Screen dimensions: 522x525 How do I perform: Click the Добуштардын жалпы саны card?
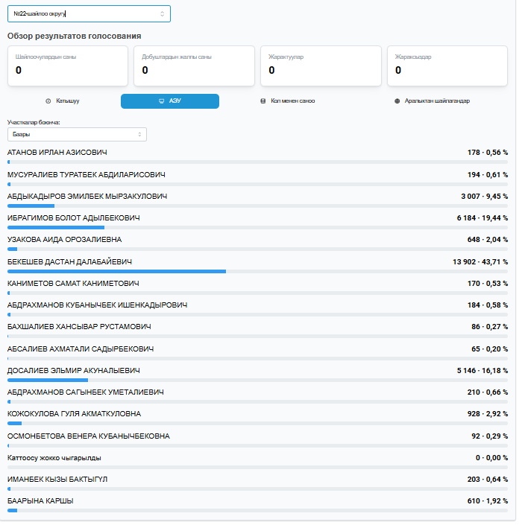(x=193, y=66)
